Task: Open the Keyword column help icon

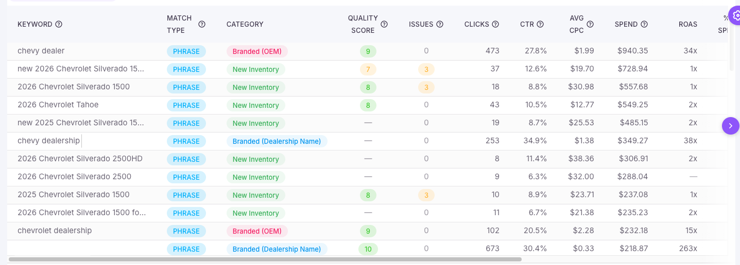Action: (x=59, y=24)
